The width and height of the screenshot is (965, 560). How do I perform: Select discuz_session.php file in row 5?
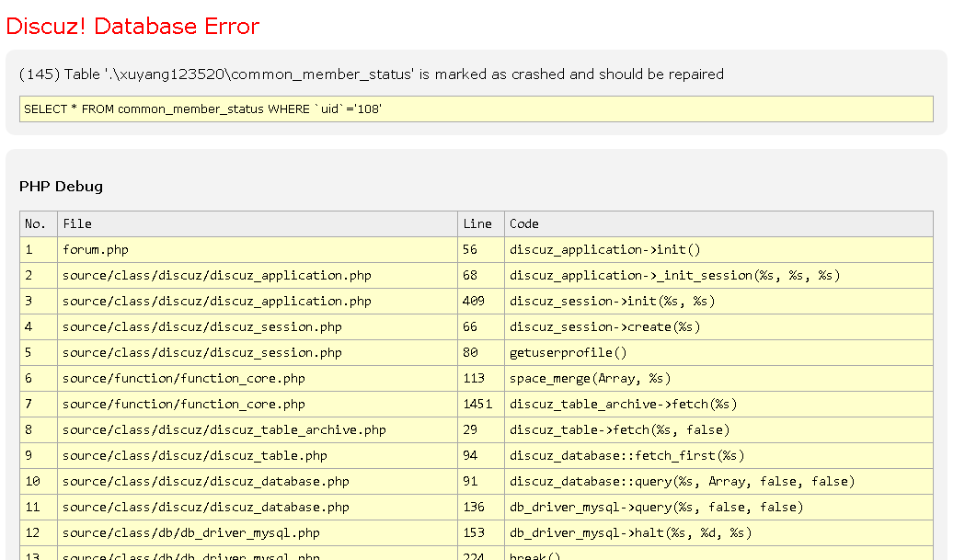click(x=258, y=353)
